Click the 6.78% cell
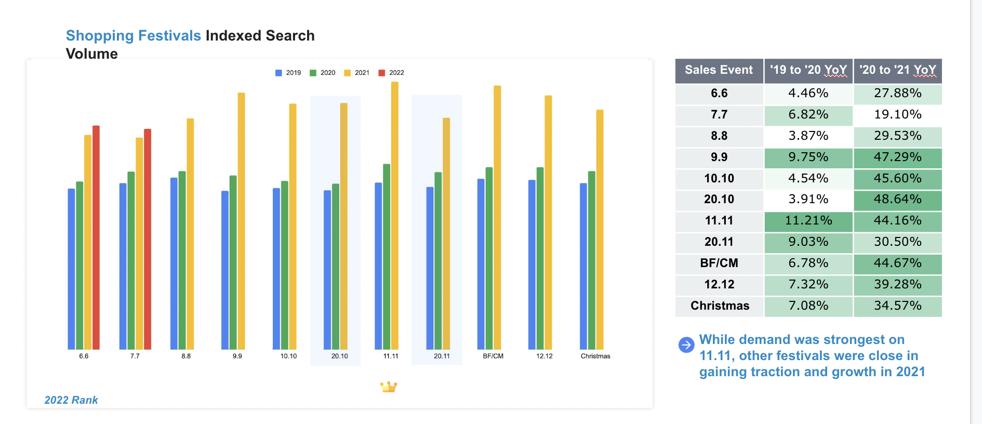982x424 pixels. (808, 263)
